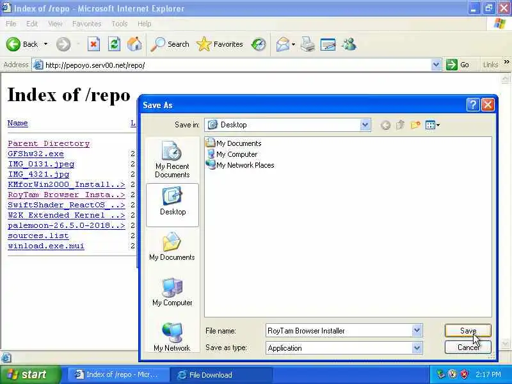
Task: Go up one level folder icon
Action: (400, 125)
